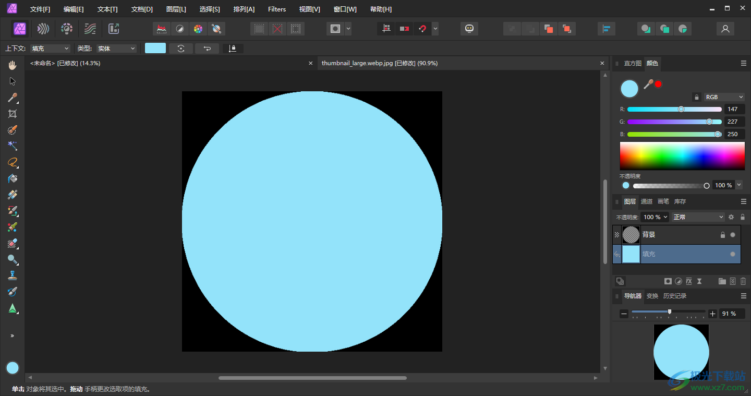Select the Crop tool
This screenshot has height=396, width=751.
(x=13, y=114)
